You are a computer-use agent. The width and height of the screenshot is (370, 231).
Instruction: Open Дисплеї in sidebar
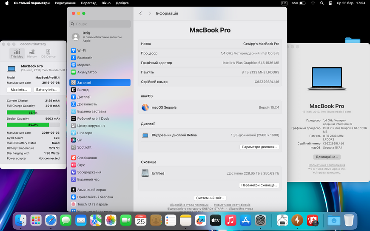(x=100, y=97)
